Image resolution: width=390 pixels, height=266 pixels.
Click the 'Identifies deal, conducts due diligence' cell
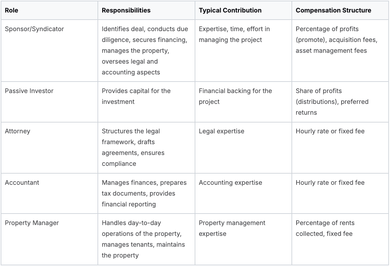pyautogui.click(x=145, y=50)
